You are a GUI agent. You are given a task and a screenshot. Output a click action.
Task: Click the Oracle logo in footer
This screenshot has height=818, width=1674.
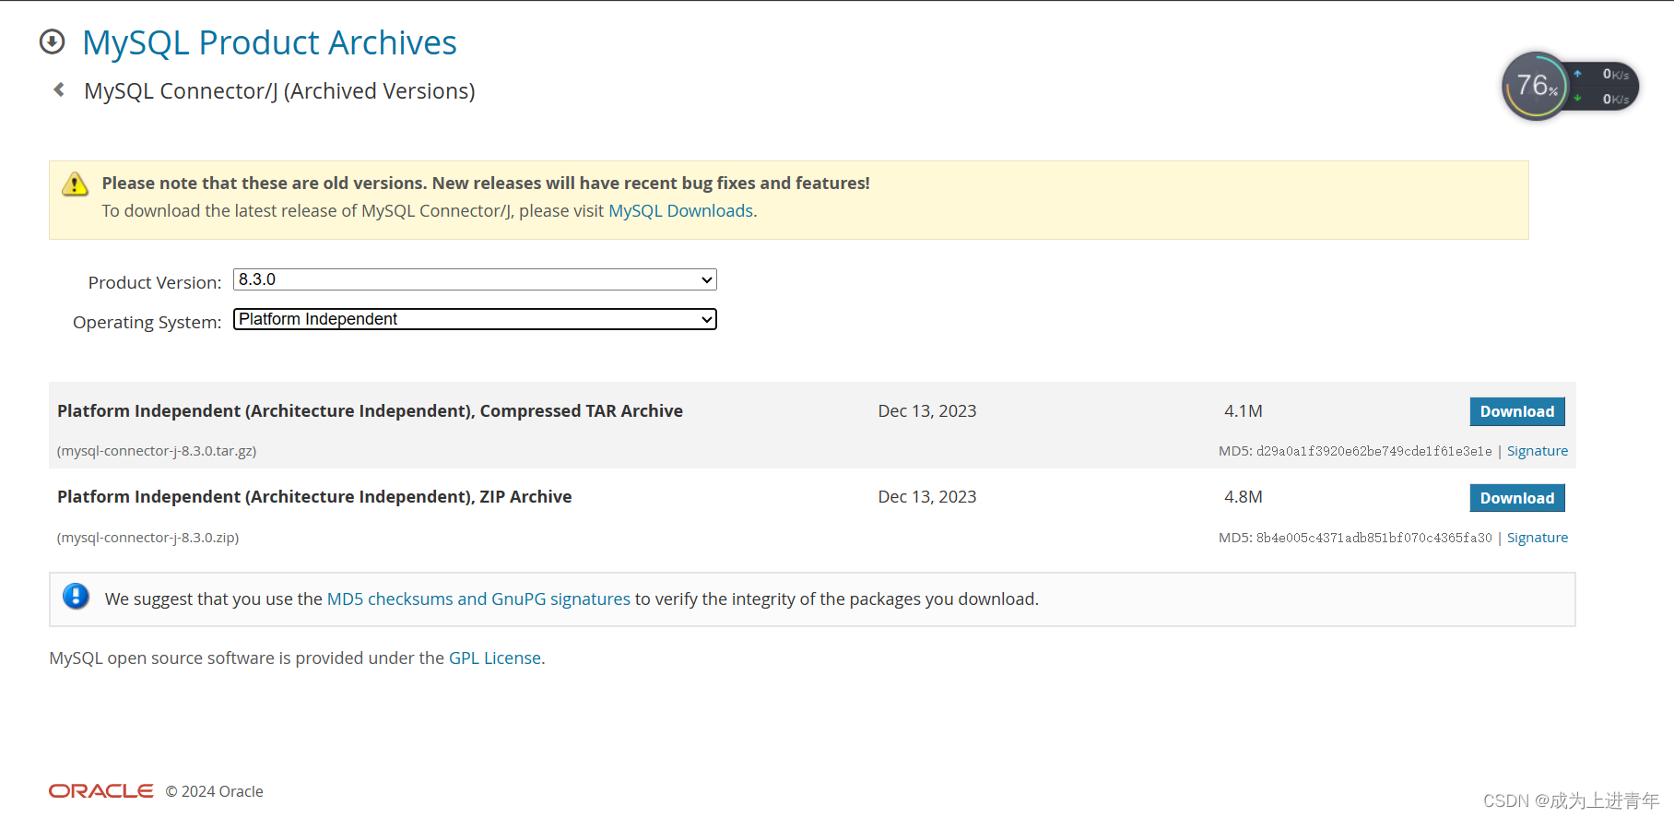[100, 791]
